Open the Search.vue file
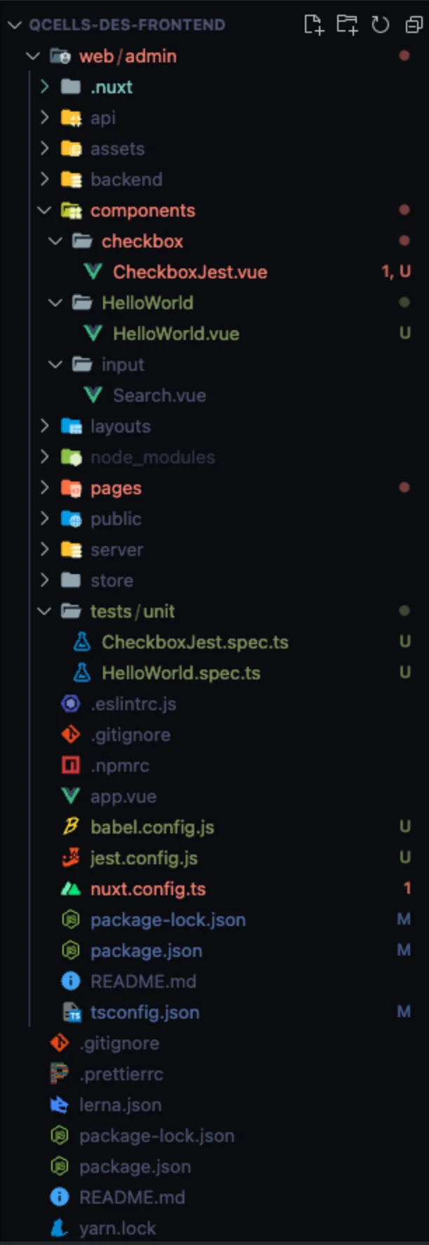The width and height of the screenshot is (429, 1245). [x=159, y=395]
